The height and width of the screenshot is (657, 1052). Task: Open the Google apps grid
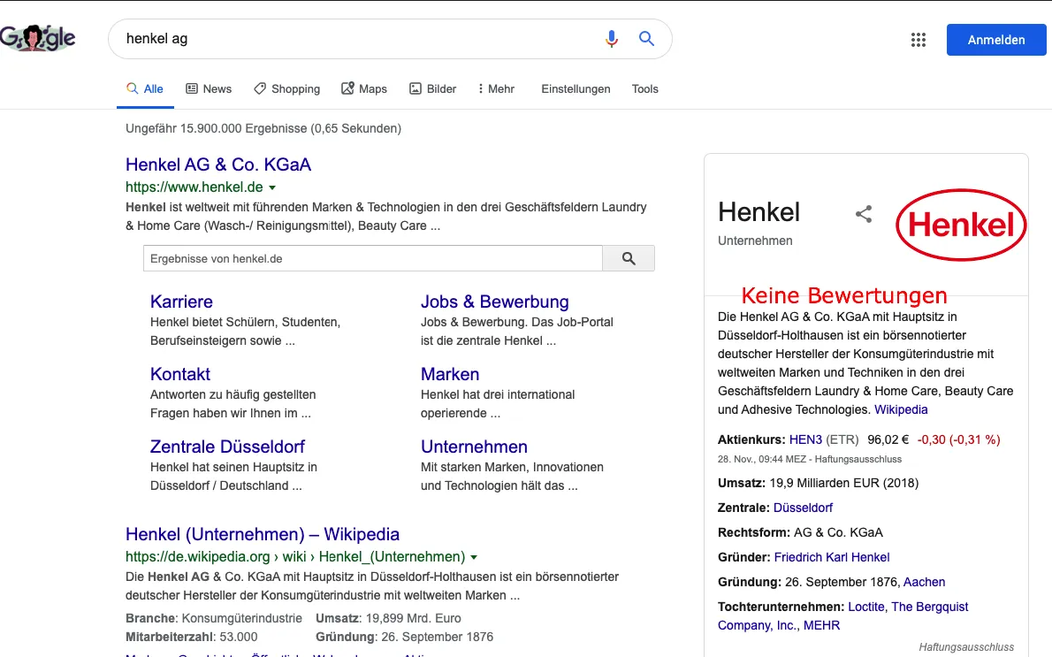coord(919,40)
